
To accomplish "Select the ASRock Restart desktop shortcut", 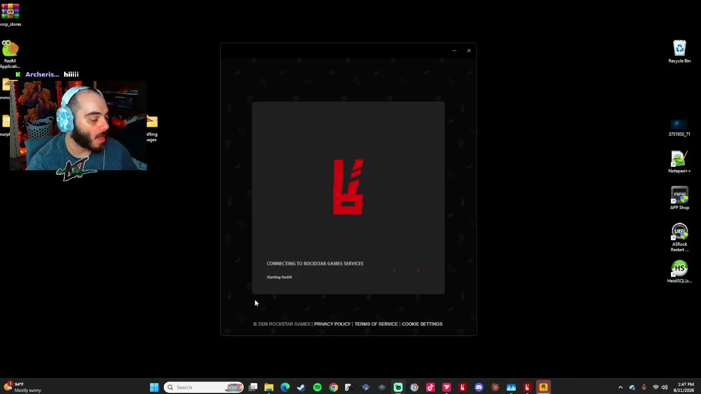I will click(679, 238).
